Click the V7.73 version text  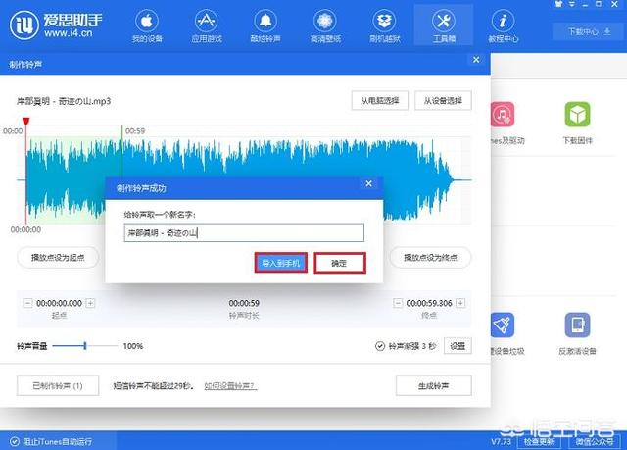click(x=501, y=441)
